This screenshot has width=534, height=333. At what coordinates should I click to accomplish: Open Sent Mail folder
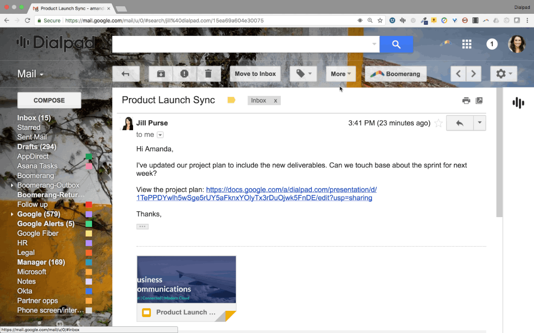pos(32,137)
